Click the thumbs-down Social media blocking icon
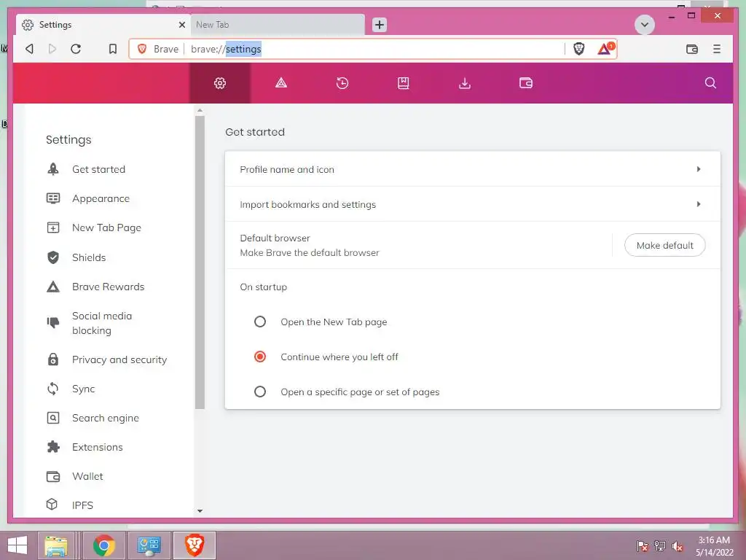 (x=53, y=323)
